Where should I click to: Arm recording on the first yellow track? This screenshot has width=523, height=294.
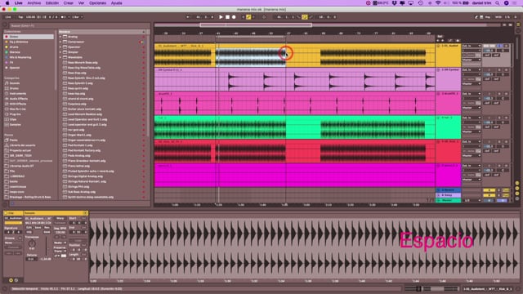coord(507,46)
